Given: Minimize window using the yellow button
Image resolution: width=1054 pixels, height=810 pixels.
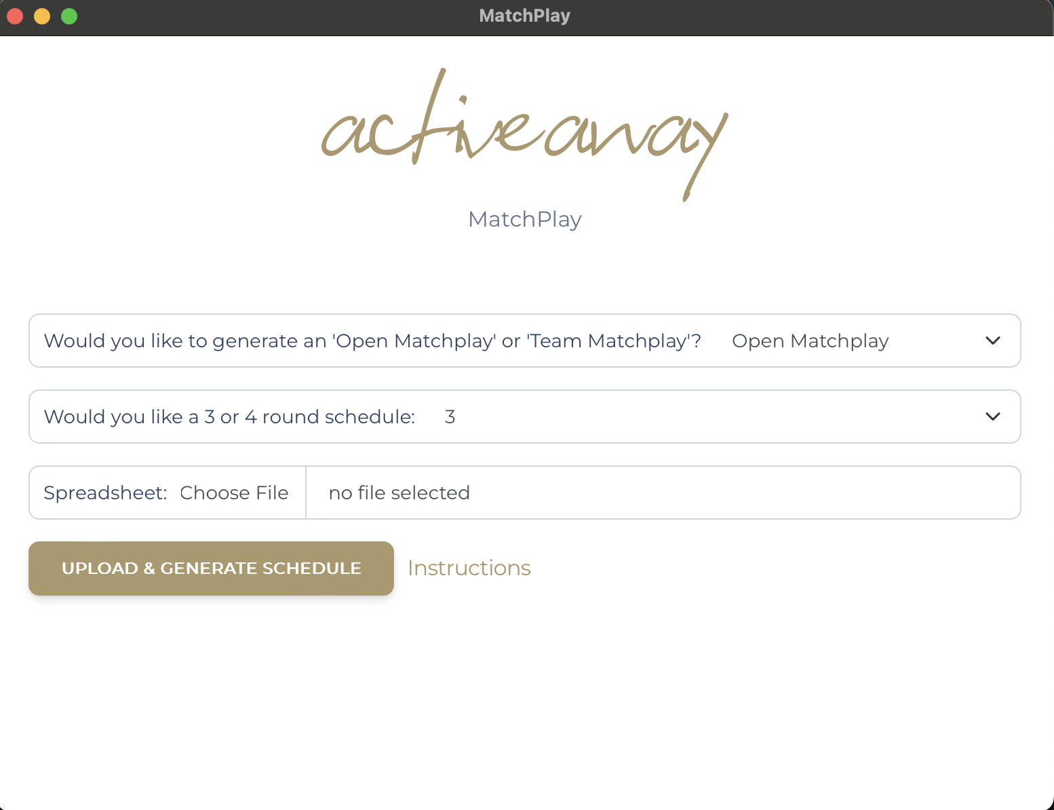Looking at the screenshot, I should [x=42, y=16].
